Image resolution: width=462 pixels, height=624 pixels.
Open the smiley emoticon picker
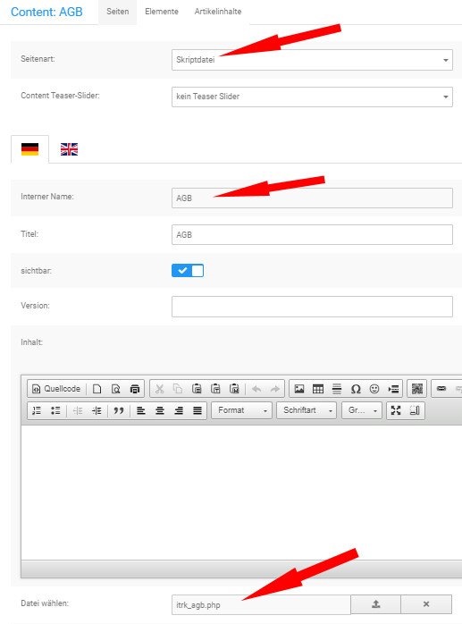pyautogui.click(x=374, y=389)
